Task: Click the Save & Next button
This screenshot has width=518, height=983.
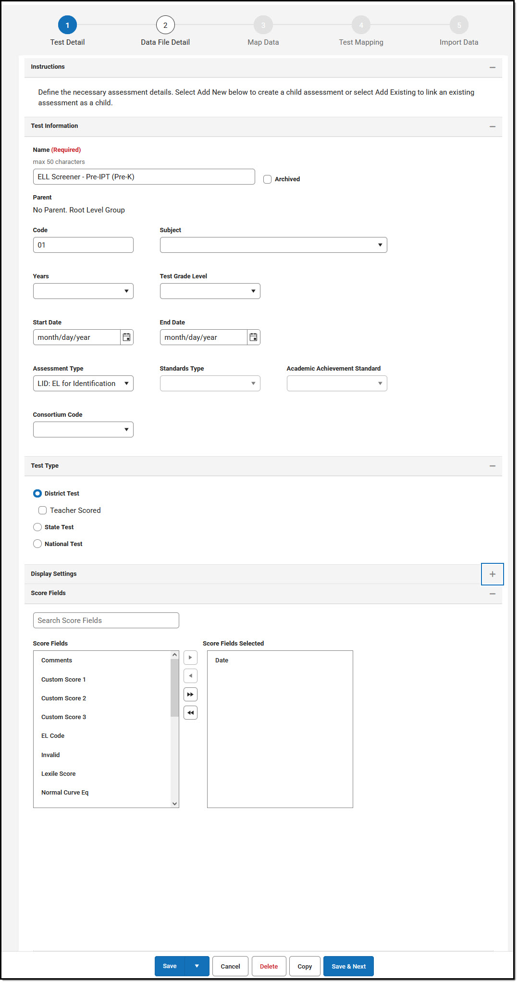Action: point(348,966)
